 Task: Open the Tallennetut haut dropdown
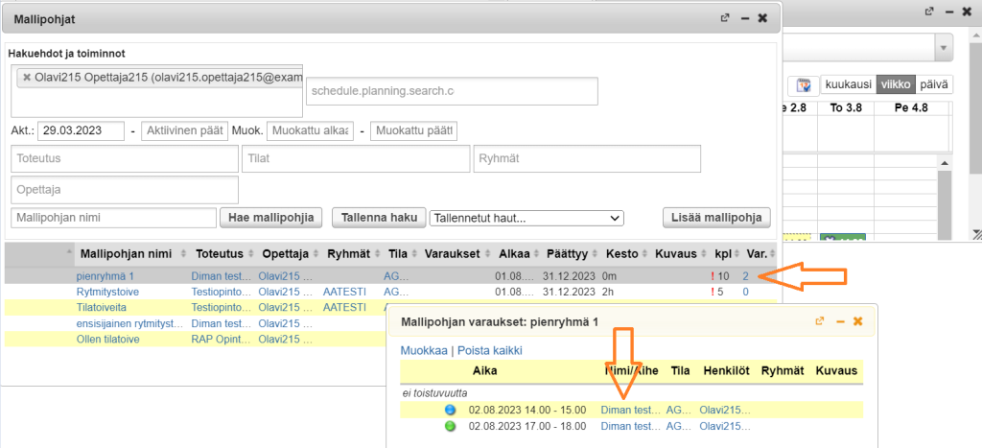[x=526, y=218]
